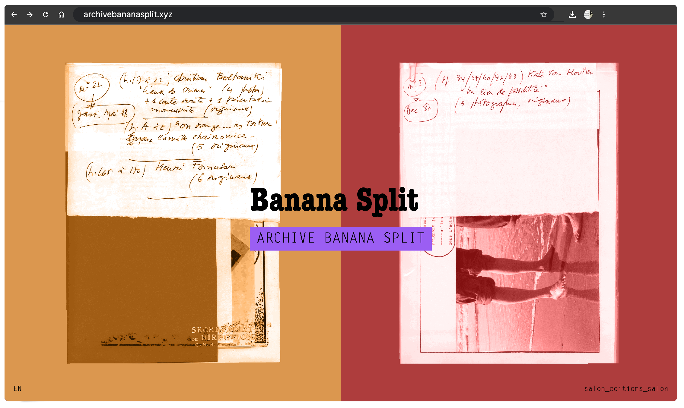This screenshot has width=684, height=408.
Task: Focus the address bar showing archivebananasplit.xyz
Action: (x=313, y=14)
